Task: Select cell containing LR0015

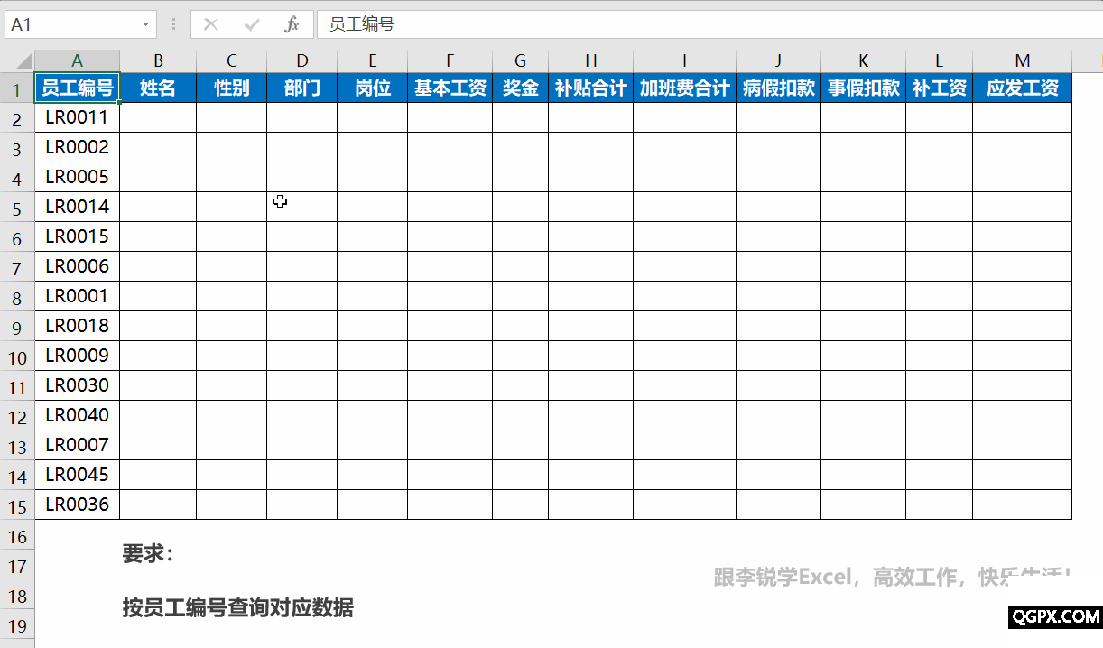Action: (77, 236)
